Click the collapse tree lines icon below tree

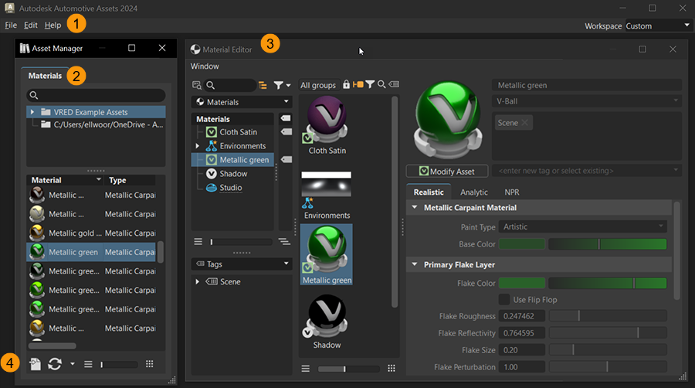tap(198, 241)
